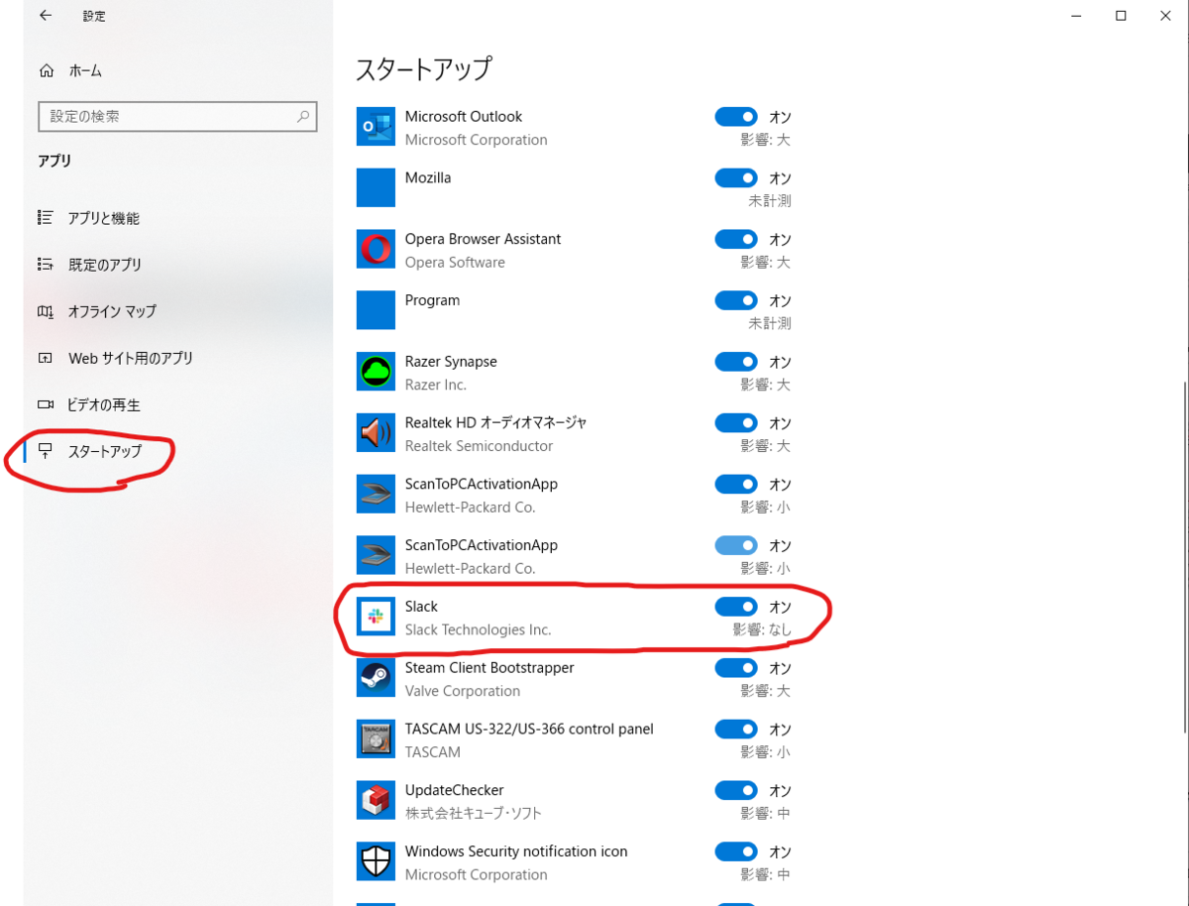Click the Razer Synapse green icon
Image resolution: width=1189 pixels, height=906 pixels.
pyautogui.click(x=376, y=373)
